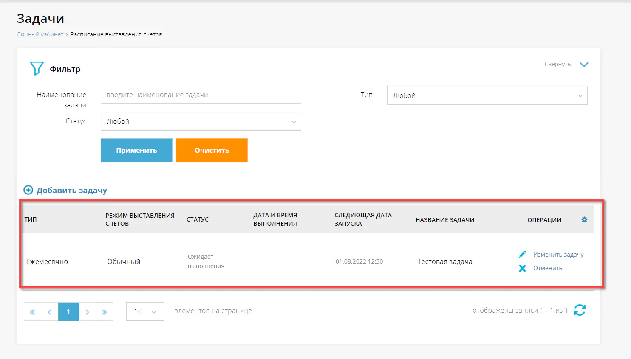Jump to the last page of results
The width and height of the screenshot is (631, 359).
(x=105, y=312)
